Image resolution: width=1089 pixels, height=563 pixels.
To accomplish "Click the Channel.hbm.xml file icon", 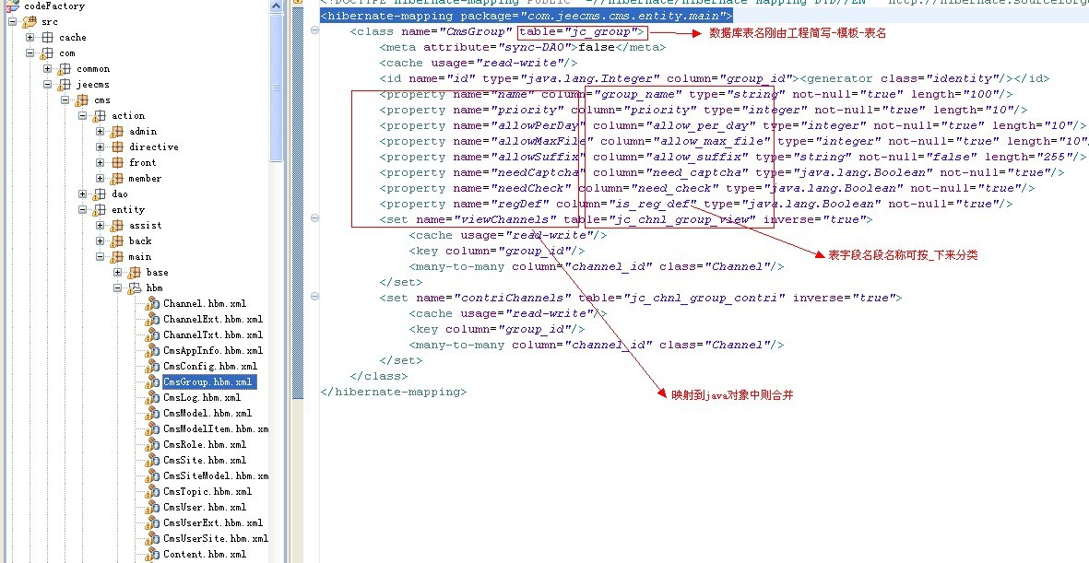I will pos(152,303).
